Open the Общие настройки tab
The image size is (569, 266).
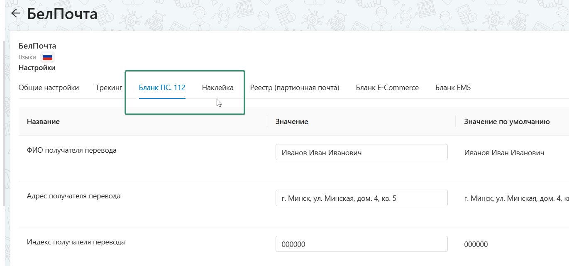(x=49, y=88)
